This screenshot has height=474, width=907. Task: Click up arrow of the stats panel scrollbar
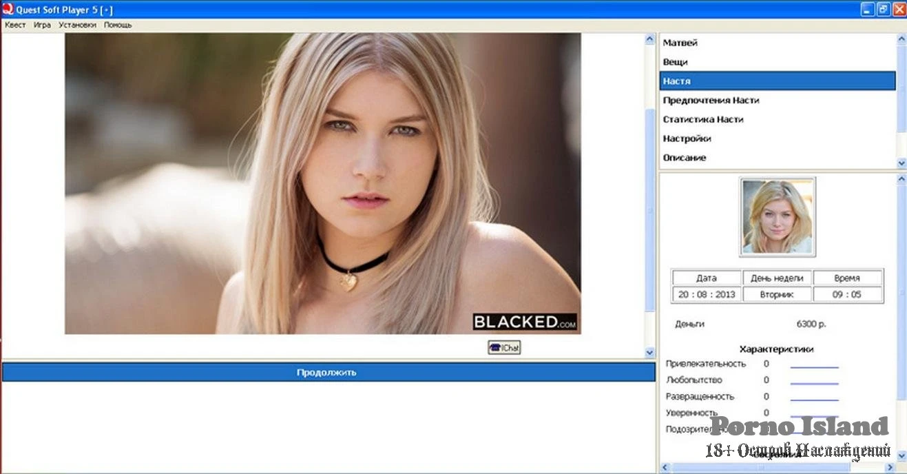click(x=901, y=179)
